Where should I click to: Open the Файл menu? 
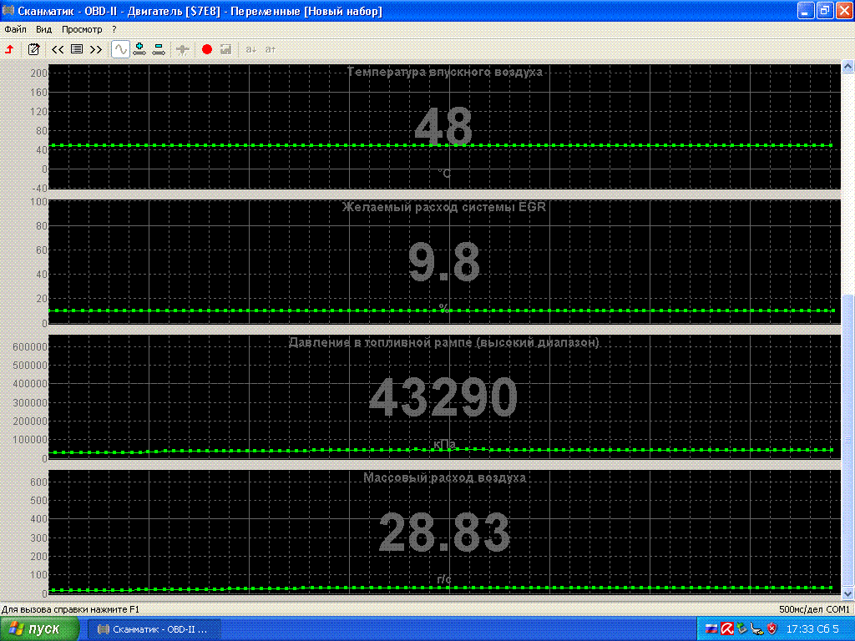pyautogui.click(x=15, y=29)
